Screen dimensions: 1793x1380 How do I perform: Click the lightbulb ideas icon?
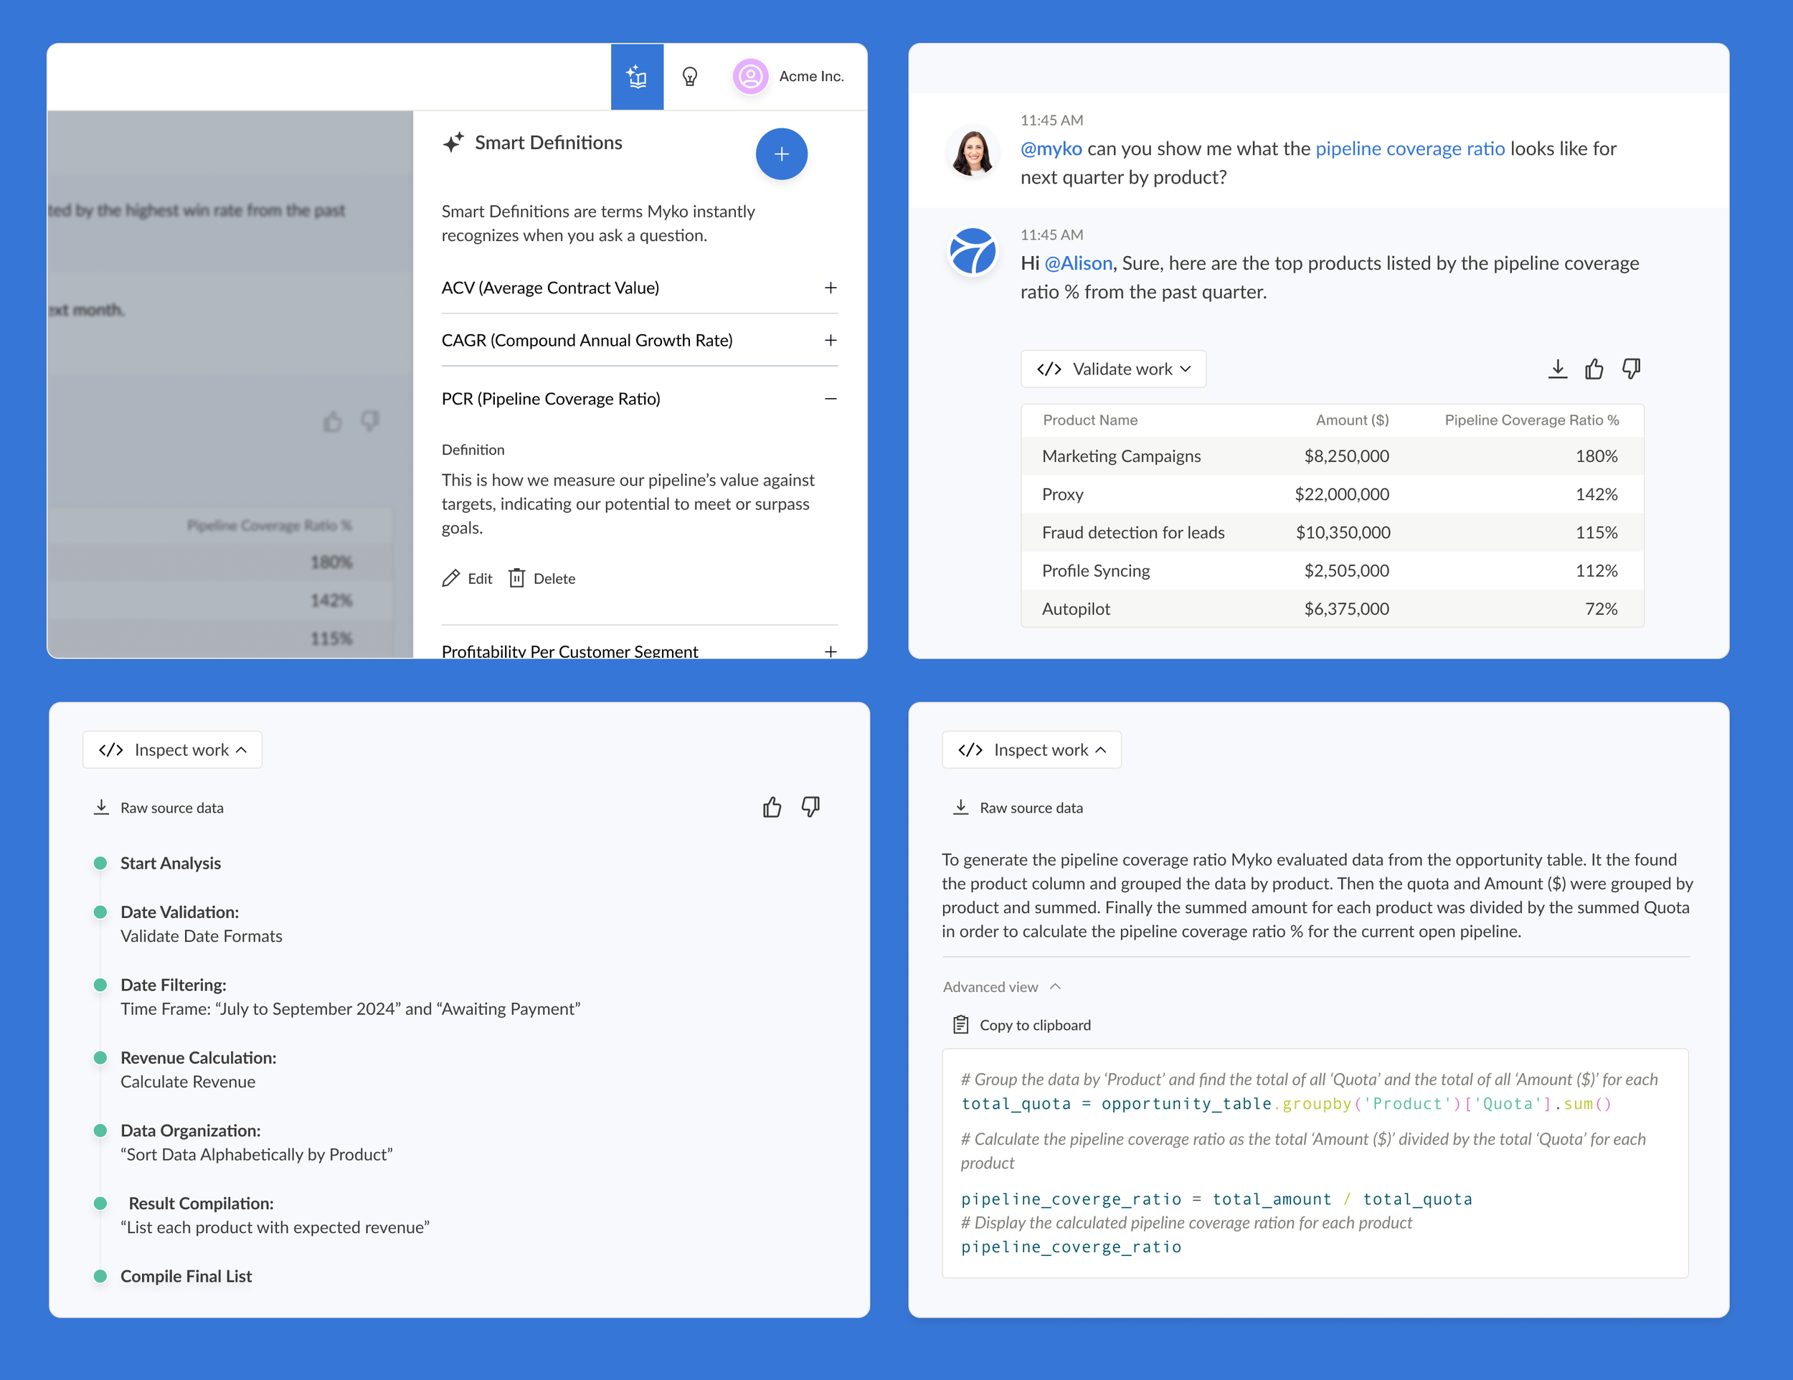point(690,76)
